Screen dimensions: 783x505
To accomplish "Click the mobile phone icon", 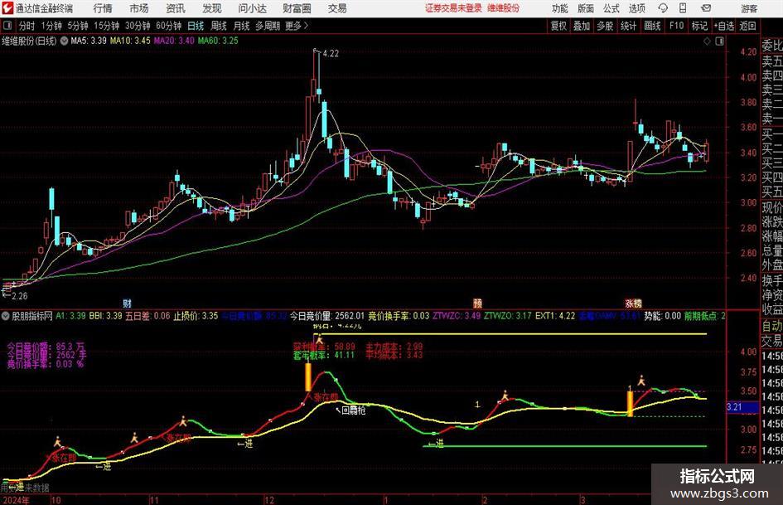I will 683,8.
